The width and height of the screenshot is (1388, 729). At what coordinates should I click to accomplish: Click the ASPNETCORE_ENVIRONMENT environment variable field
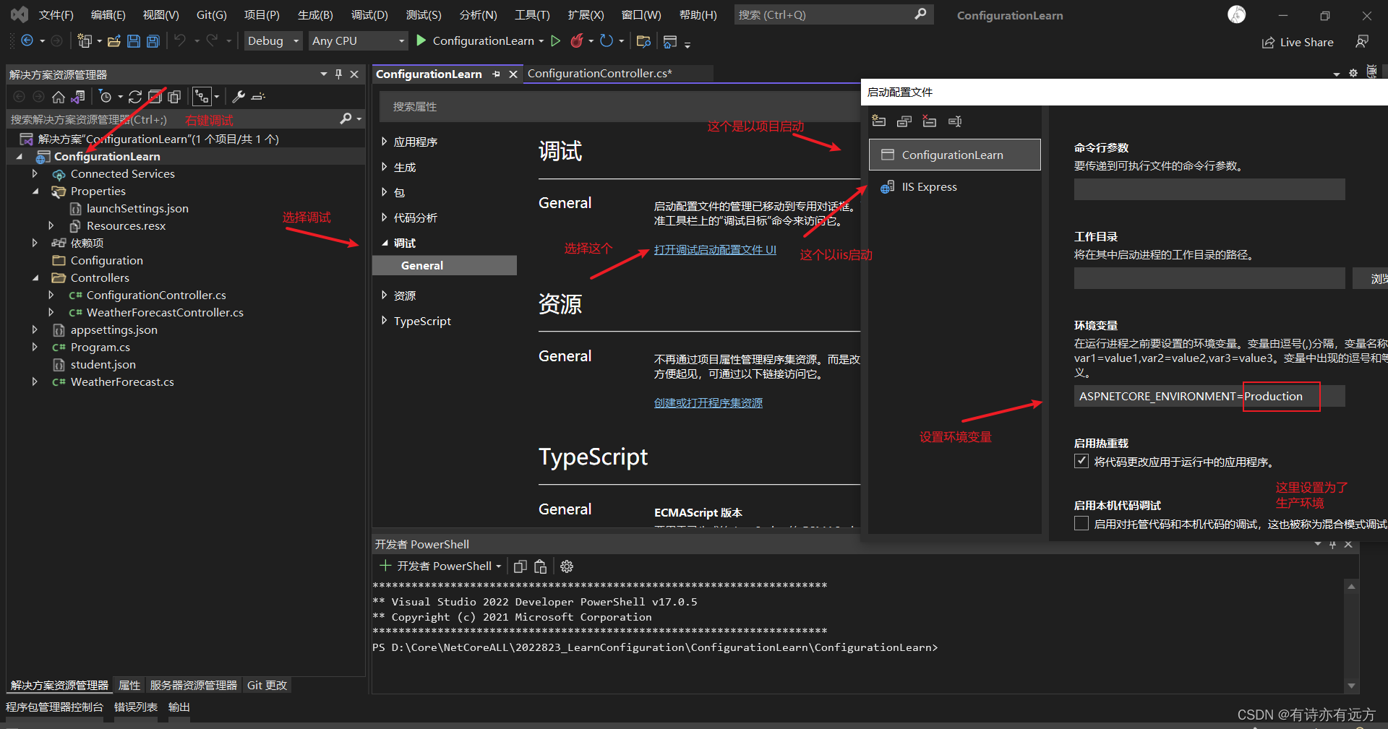[1209, 396]
